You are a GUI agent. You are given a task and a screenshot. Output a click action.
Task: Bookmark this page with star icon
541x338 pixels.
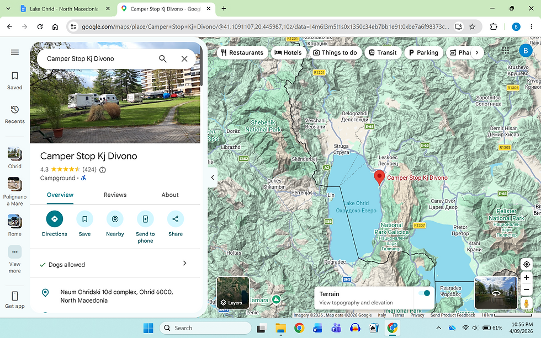(x=472, y=26)
